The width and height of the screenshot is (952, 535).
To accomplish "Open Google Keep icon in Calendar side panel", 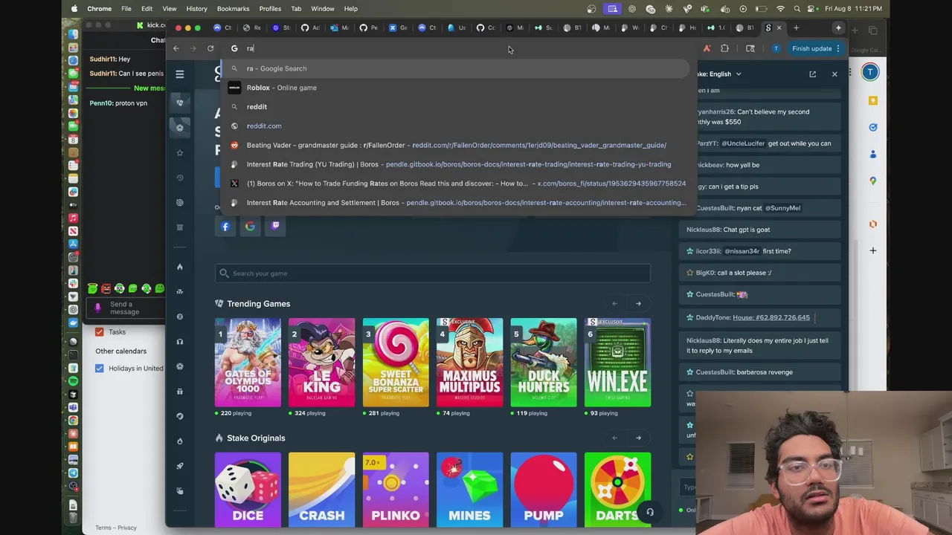I will (x=873, y=100).
